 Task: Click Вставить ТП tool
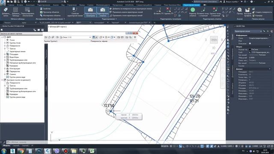(x=159, y=11)
